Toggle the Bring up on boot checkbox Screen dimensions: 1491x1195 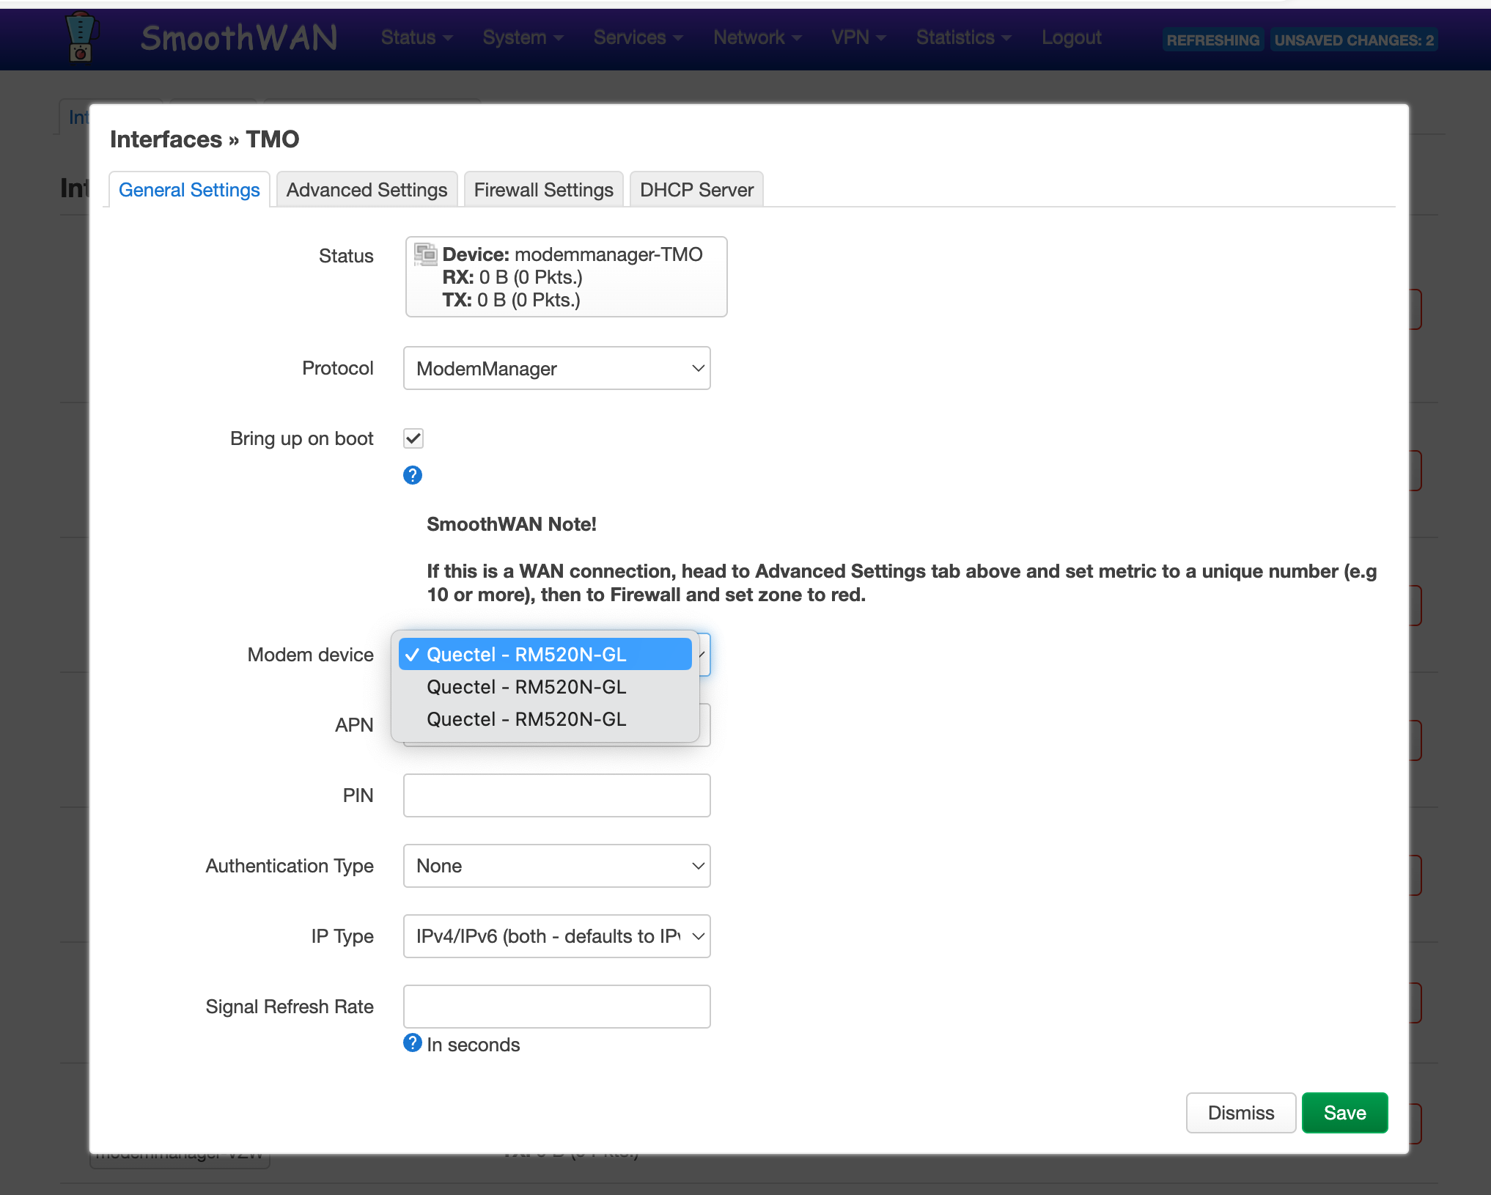tap(413, 438)
